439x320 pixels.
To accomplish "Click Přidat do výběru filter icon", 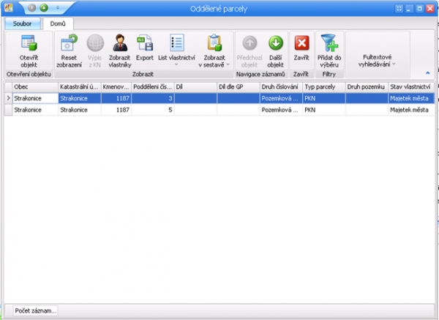I will pos(329,43).
